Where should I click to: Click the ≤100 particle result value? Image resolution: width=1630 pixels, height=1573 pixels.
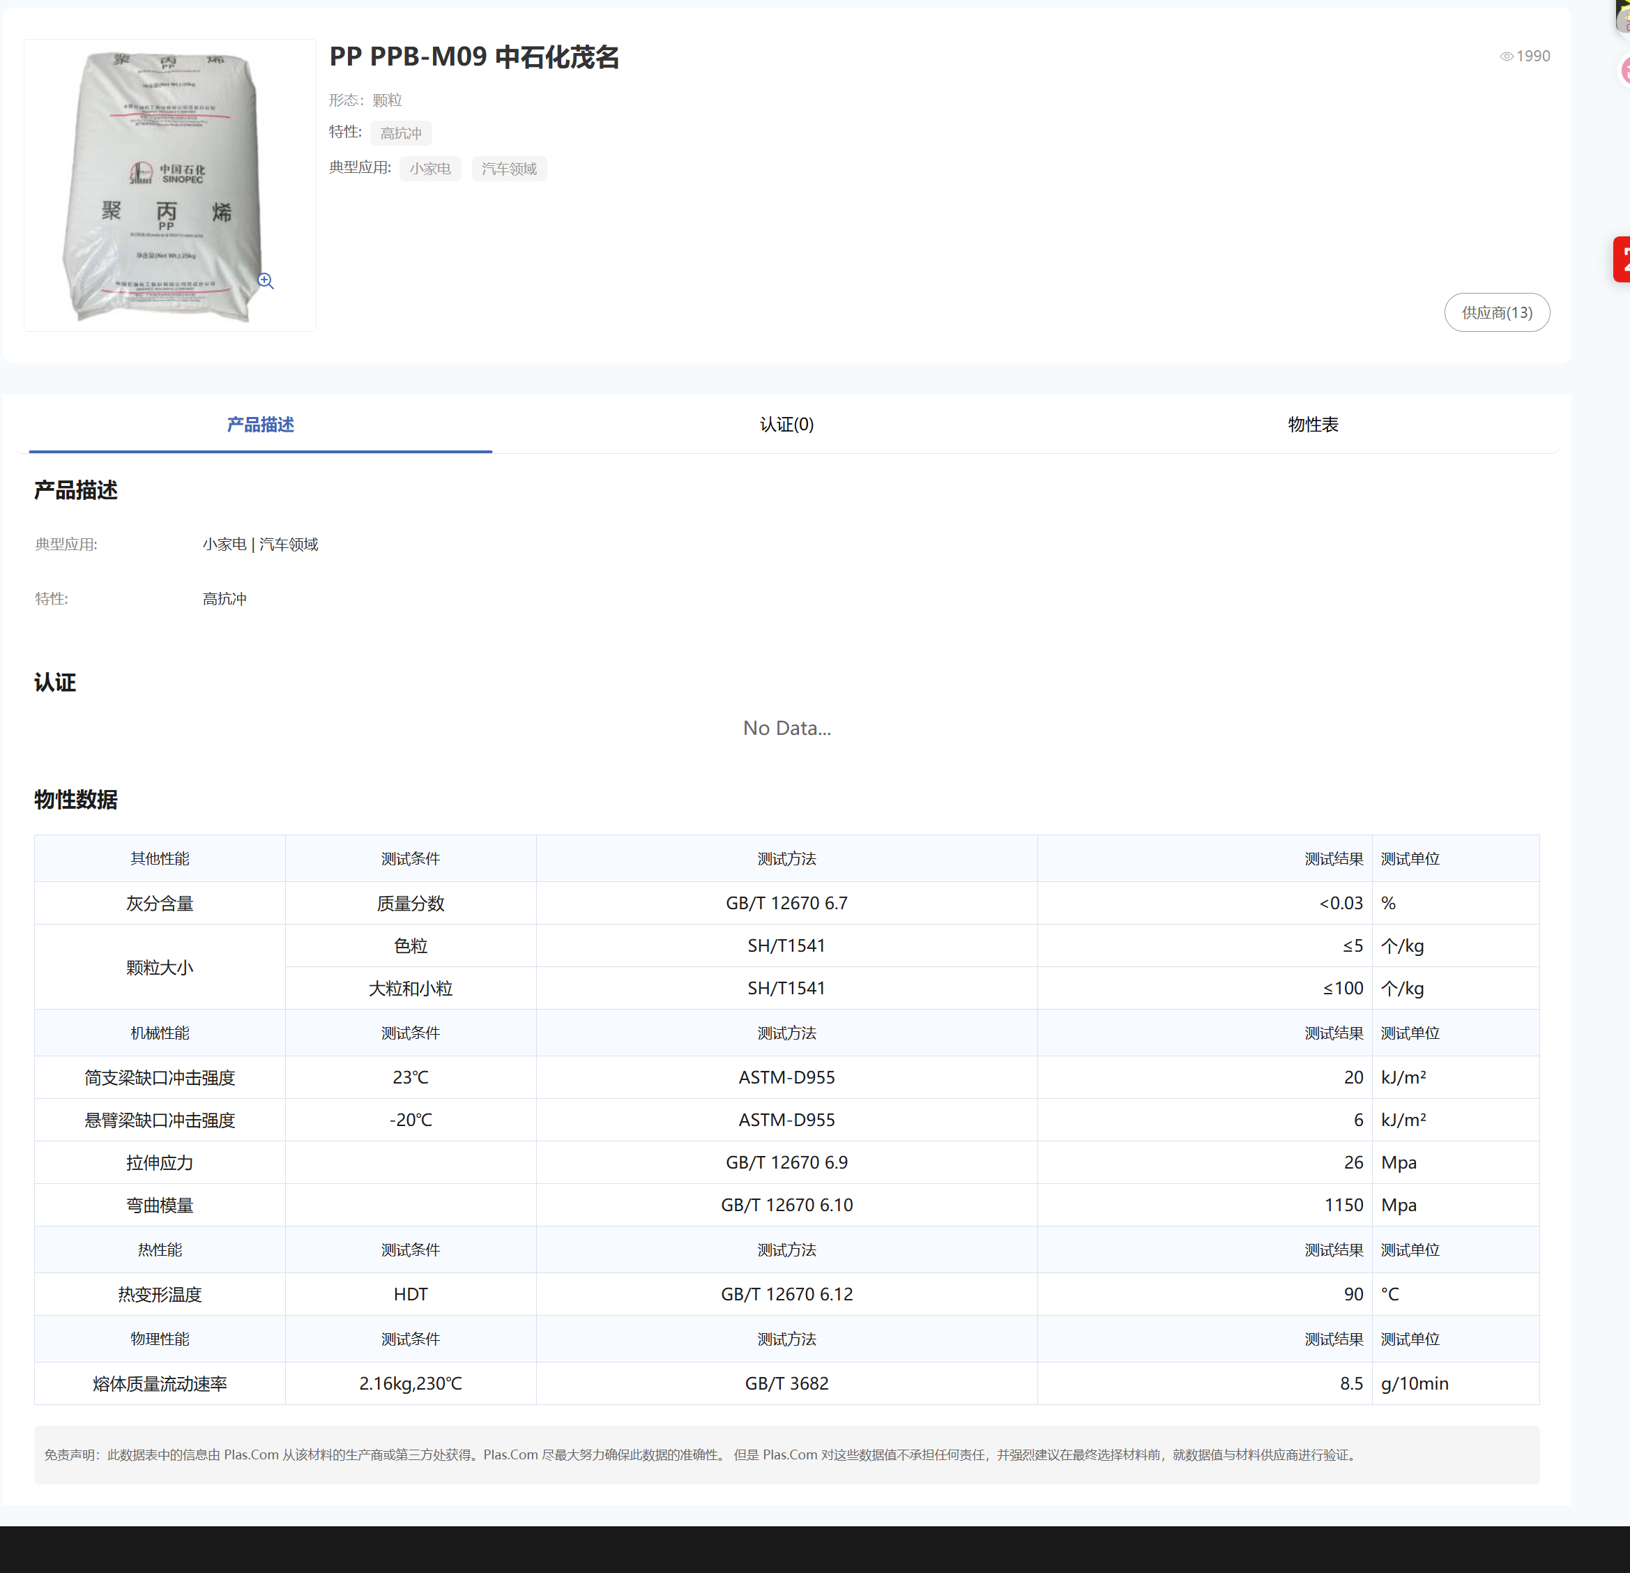coord(1343,988)
